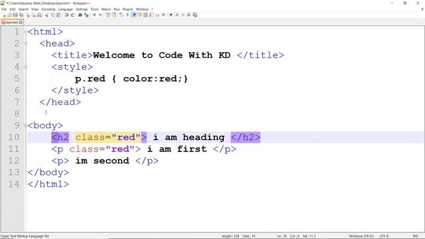Image resolution: width=425 pixels, height=239 pixels.
Task: Open the Macro menu
Action: click(x=106, y=9)
